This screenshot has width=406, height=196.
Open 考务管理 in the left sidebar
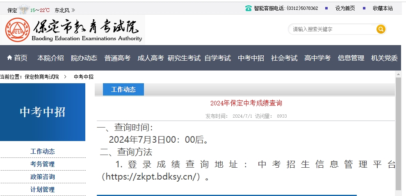pos(43,164)
